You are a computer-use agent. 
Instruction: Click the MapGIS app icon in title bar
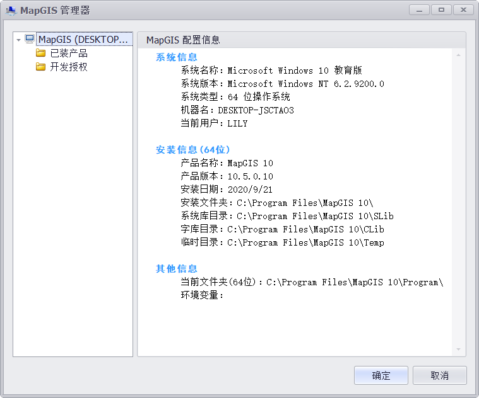pyautogui.click(x=11, y=11)
